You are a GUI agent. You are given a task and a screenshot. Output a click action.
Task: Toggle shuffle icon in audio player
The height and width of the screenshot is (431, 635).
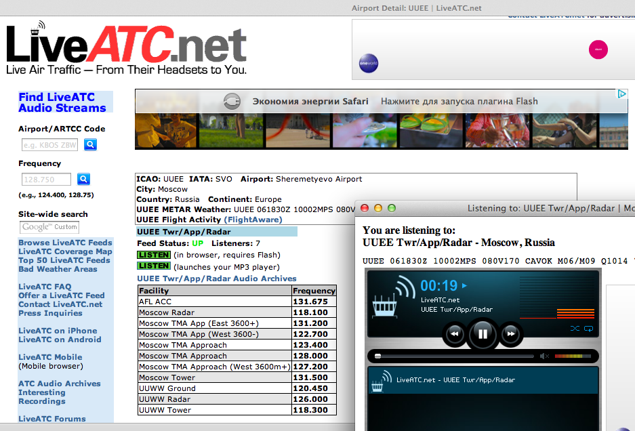pos(575,329)
